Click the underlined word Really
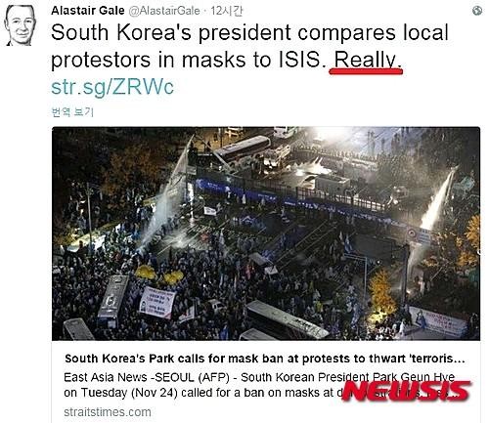 click(366, 61)
